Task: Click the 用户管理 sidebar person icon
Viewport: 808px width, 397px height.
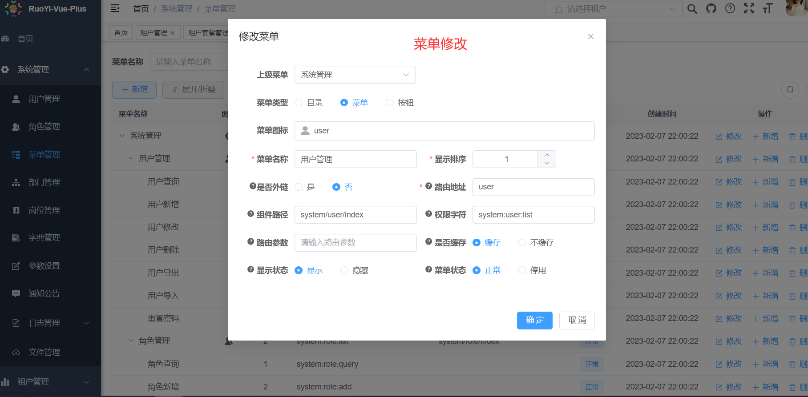Action: (x=16, y=99)
